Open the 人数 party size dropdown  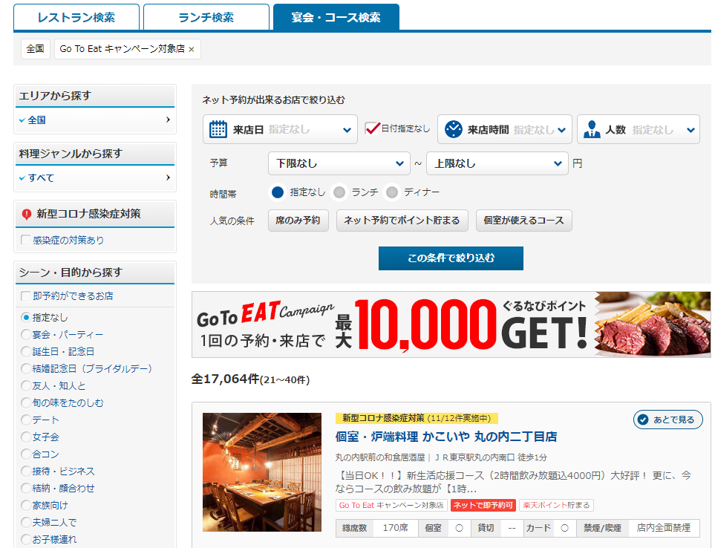click(x=639, y=129)
